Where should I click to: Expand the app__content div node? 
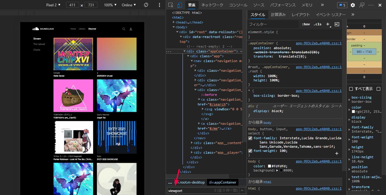[192, 143]
